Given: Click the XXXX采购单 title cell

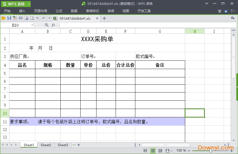Looking at the screenshot, I should 97,39.
